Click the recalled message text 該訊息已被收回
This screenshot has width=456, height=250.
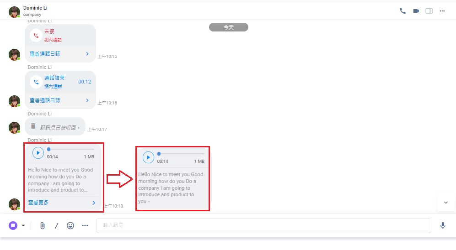[x=59, y=128]
